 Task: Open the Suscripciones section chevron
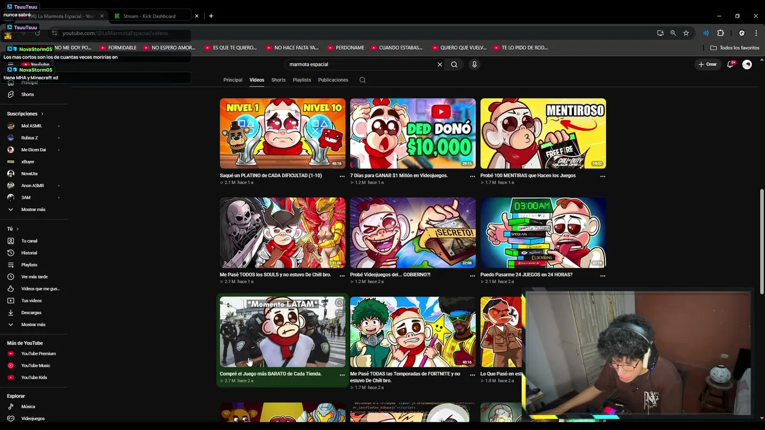coord(42,113)
